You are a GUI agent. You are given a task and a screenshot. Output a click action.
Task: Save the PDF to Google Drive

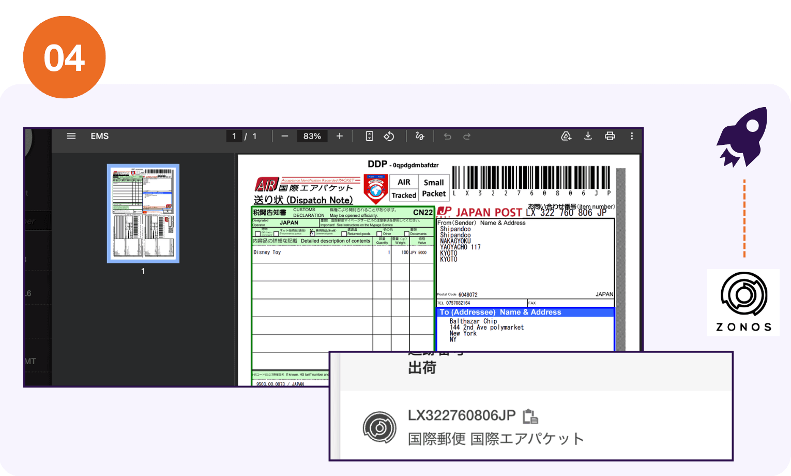[x=566, y=136]
